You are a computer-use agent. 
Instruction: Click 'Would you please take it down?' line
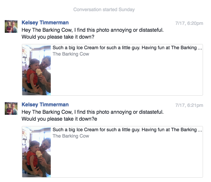click(x=58, y=37)
